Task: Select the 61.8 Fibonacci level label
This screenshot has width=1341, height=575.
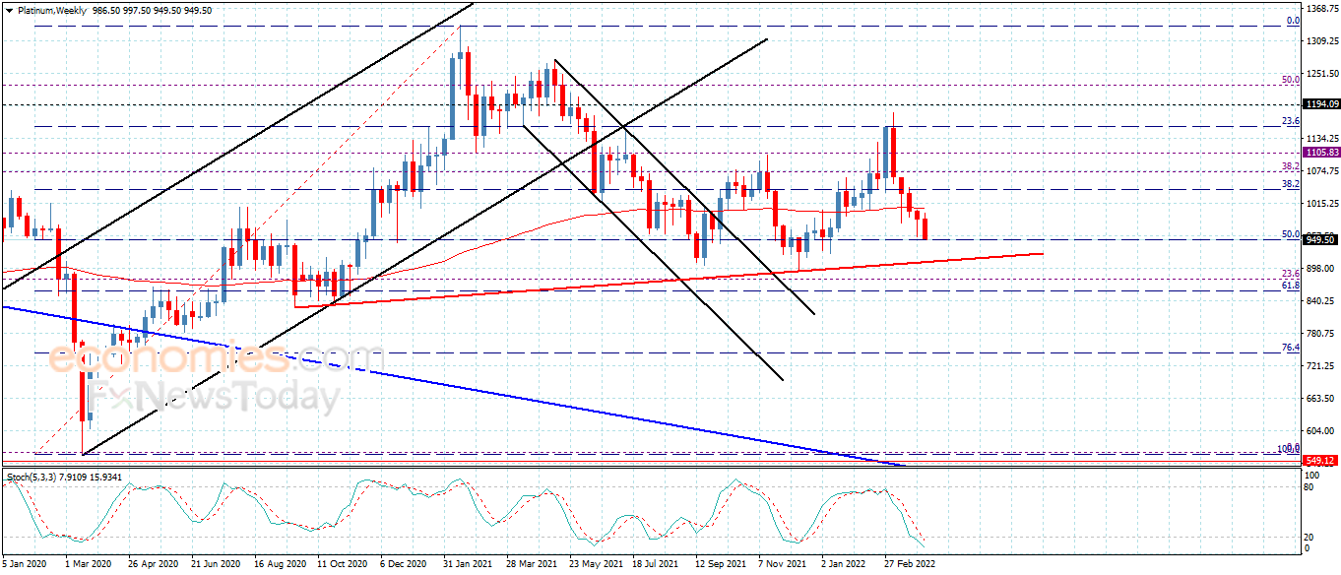Action: coord(1291,286)
